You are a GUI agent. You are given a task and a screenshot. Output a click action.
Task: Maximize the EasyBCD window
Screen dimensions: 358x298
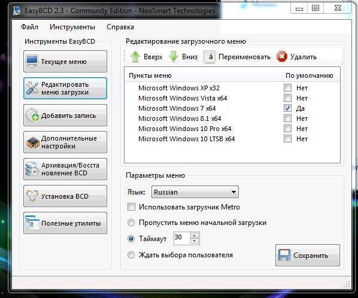click(315, 8)
